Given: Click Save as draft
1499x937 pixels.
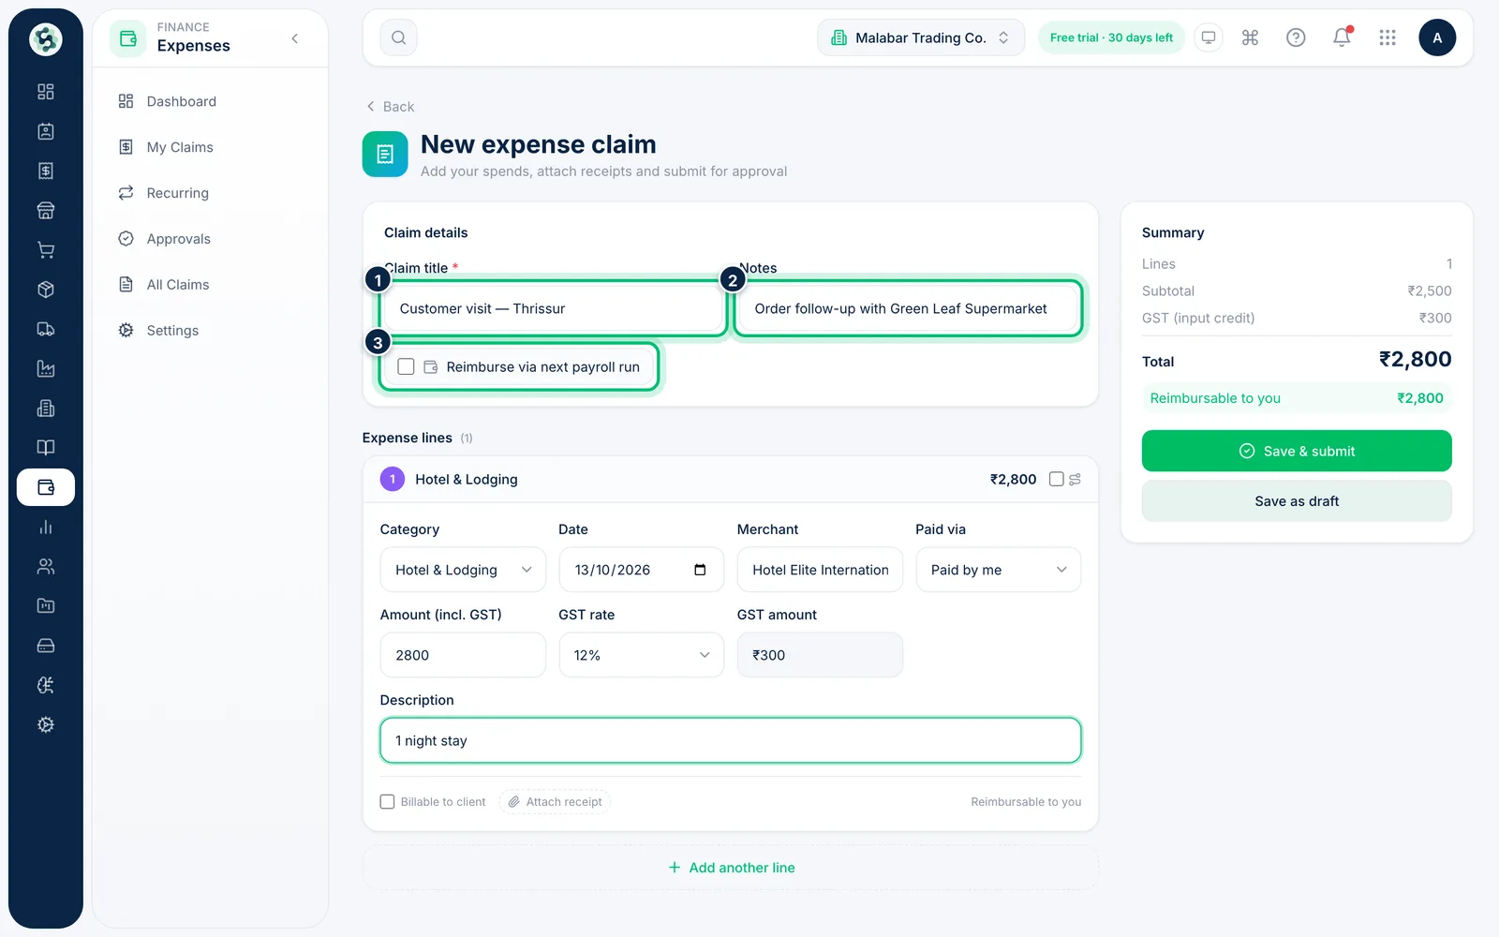Looking at the screenshot, I should (x=1297, y=501).
